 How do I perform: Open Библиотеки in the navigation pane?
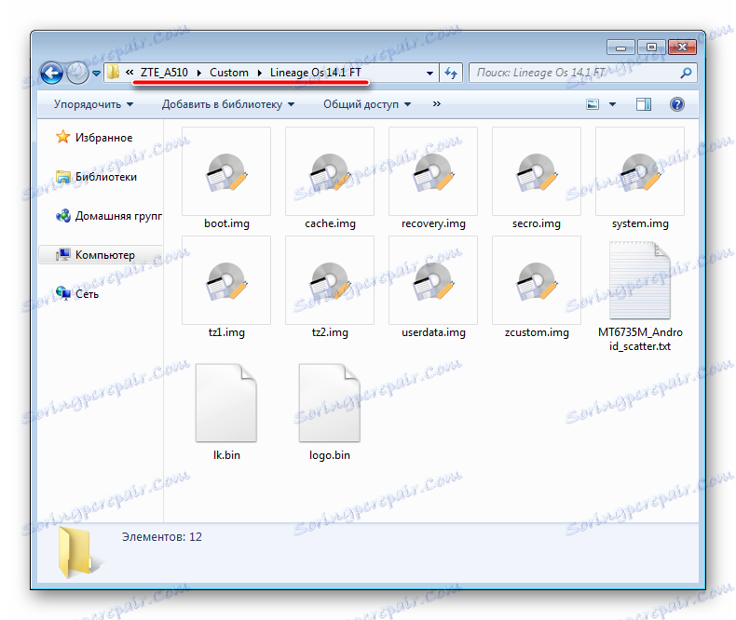tap(96, 177)
